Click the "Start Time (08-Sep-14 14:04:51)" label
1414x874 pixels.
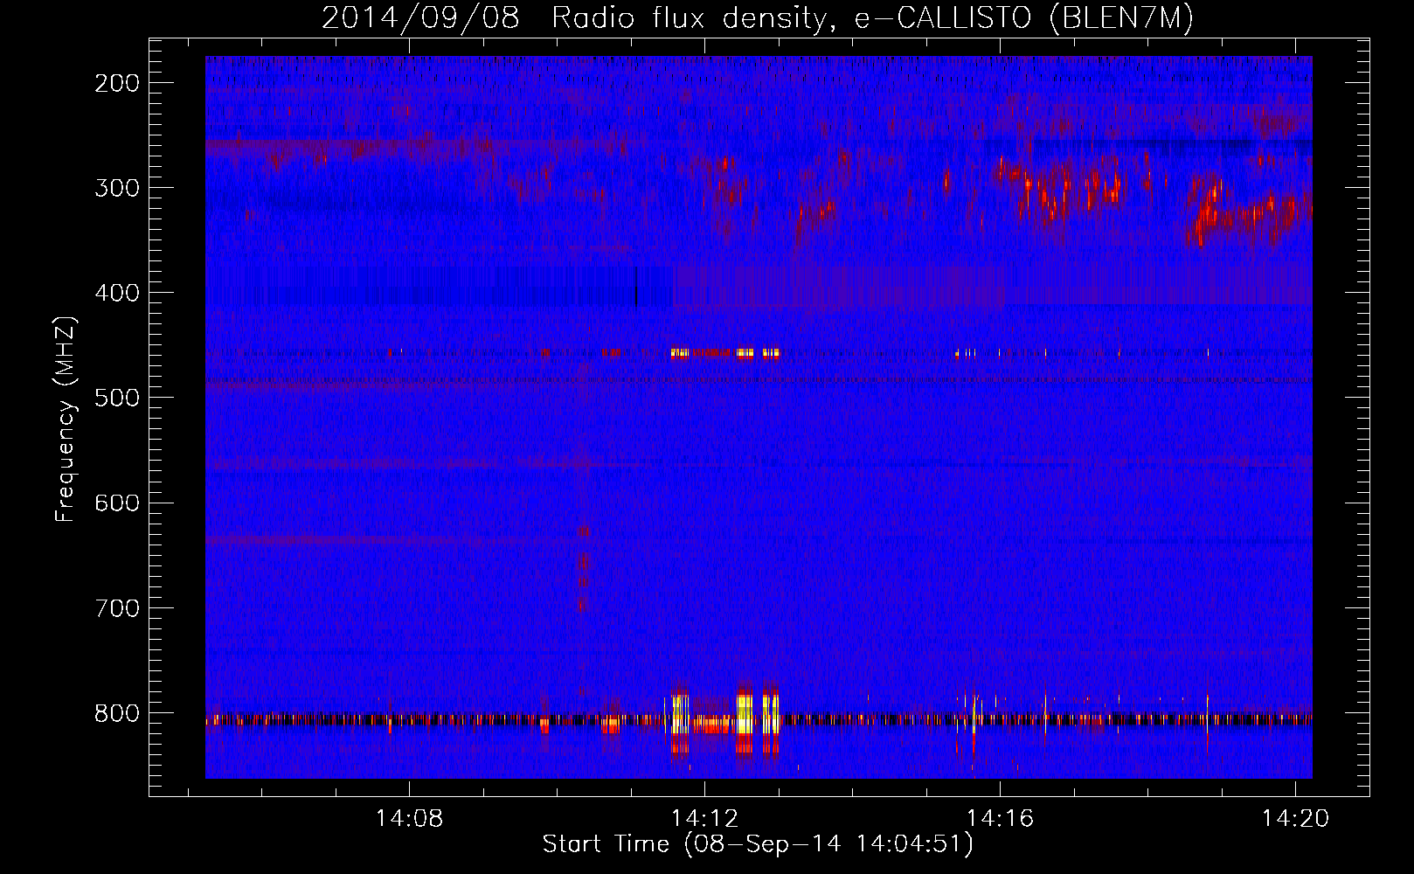[x=758, y=844]
